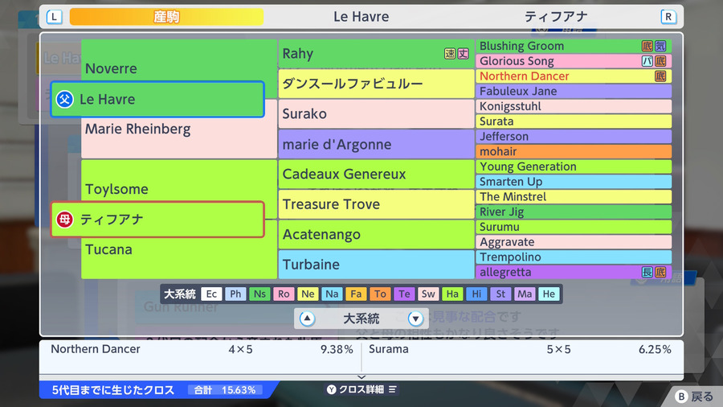Click the R shoulder button icon

tap(668, 17)
